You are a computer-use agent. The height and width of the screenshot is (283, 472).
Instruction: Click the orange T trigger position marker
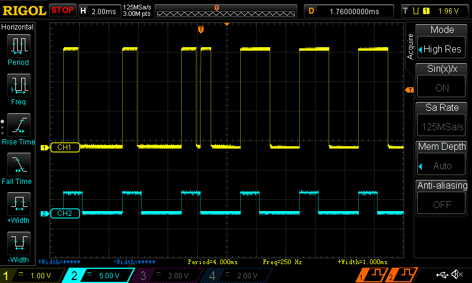coord(201,29)
